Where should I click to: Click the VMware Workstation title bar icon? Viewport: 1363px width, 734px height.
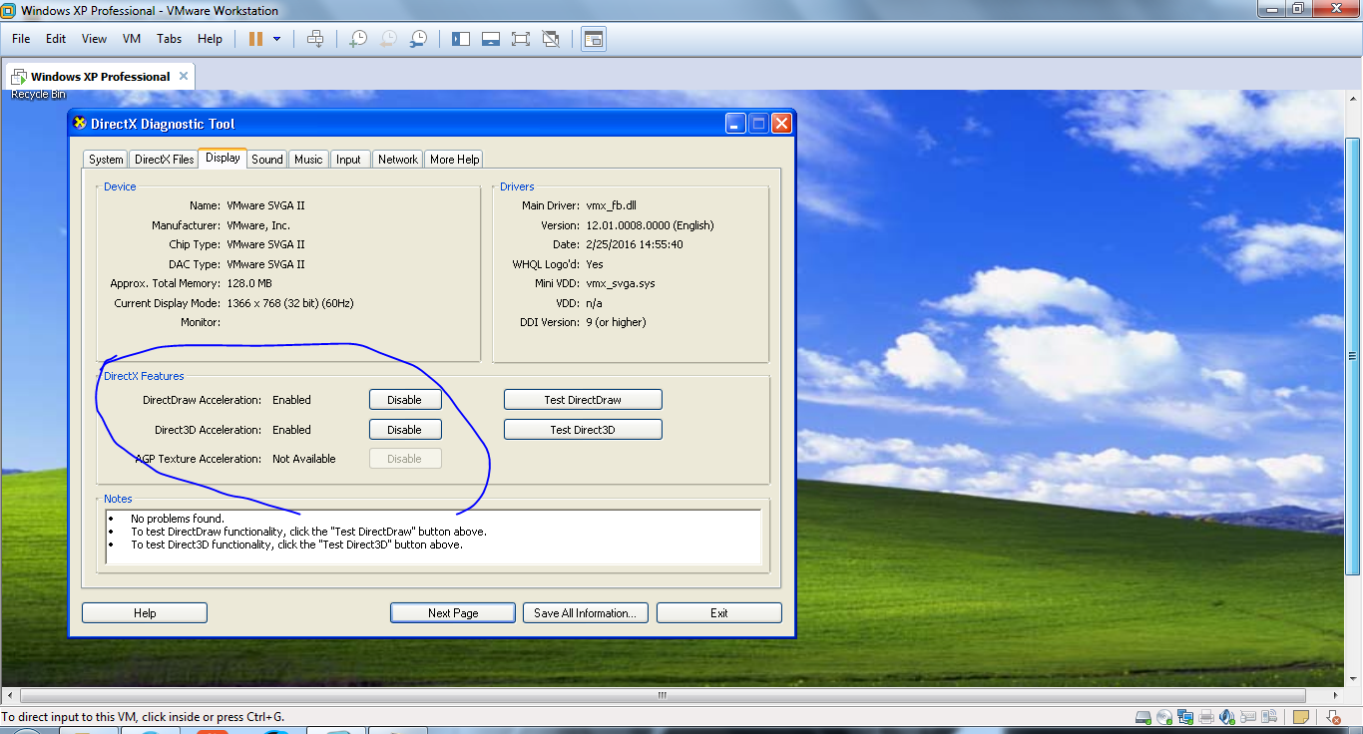click(9, 11)
